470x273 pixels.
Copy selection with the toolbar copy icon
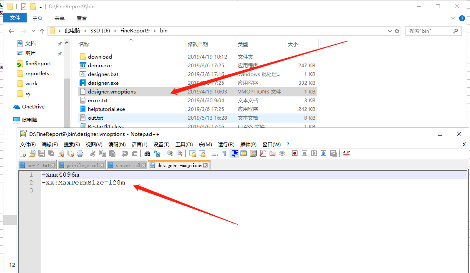click(102, 153)
